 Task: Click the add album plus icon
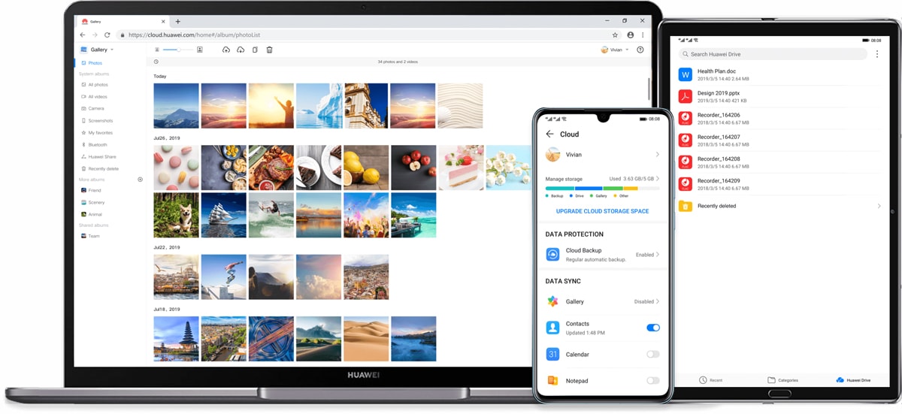pyautogui.click(x=140, y=180)
